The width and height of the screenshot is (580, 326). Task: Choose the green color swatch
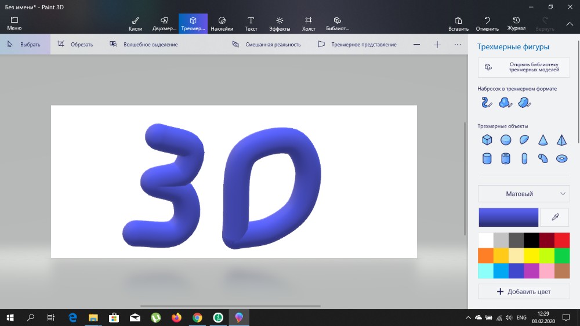click(x=562, y=255)
